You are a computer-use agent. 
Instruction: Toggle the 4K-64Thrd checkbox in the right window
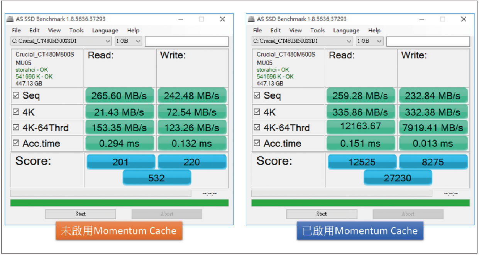[x=257, y=127]
